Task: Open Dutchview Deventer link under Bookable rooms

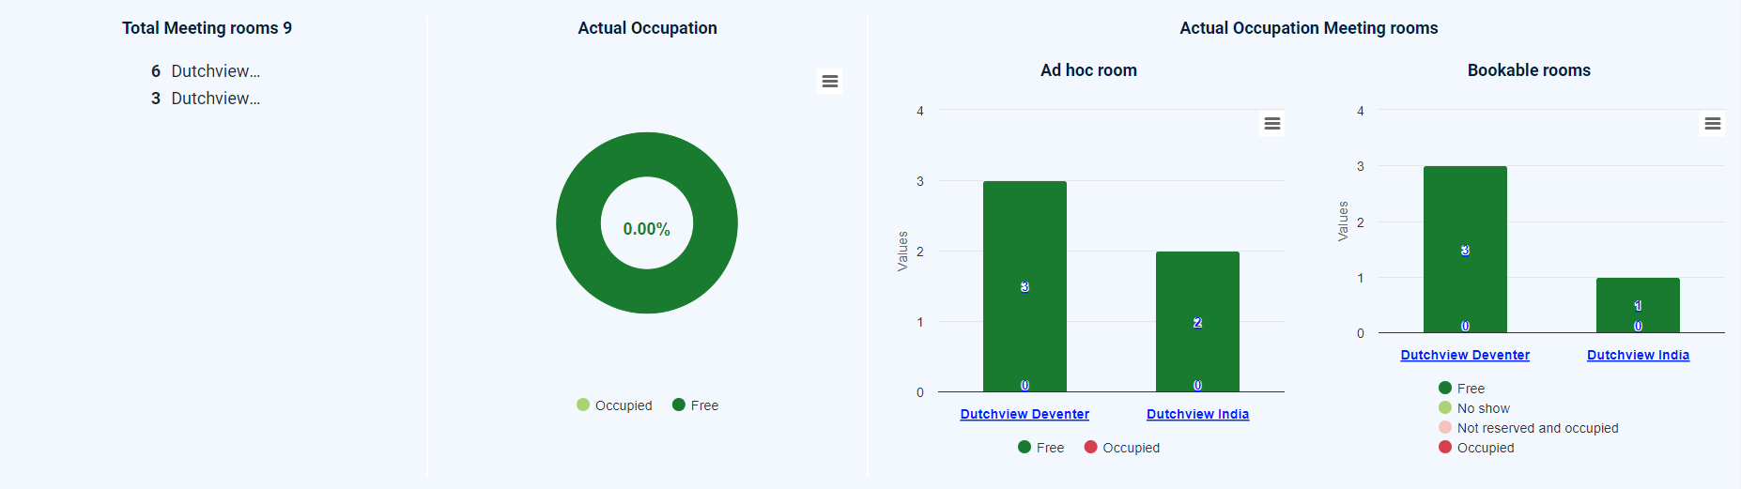Action: click(1465, 355)
